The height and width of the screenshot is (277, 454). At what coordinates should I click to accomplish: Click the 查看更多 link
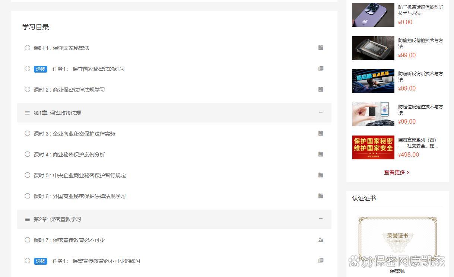coord(397,172)
